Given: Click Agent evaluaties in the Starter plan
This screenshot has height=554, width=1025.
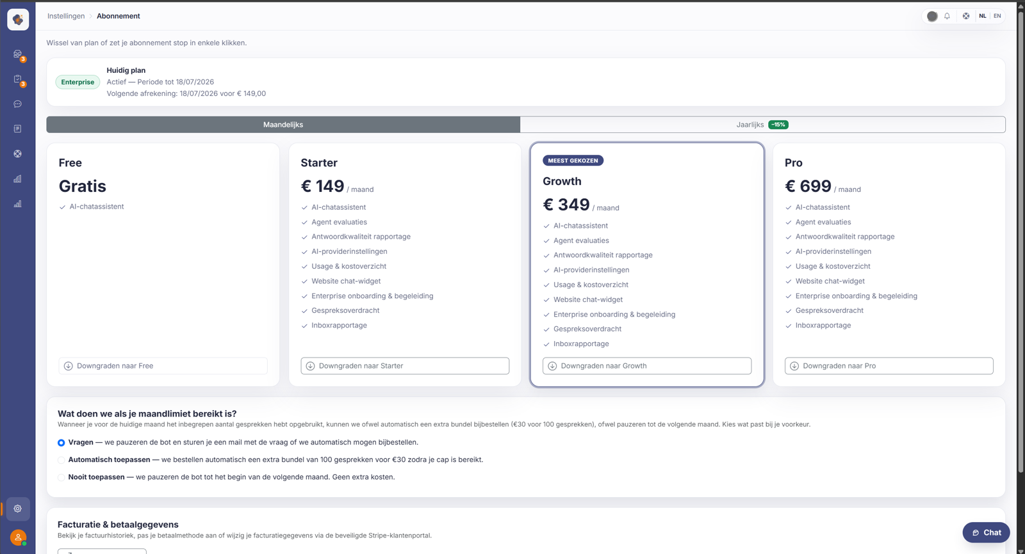Looking at the screenshot, I should click(x=340, y=222).
